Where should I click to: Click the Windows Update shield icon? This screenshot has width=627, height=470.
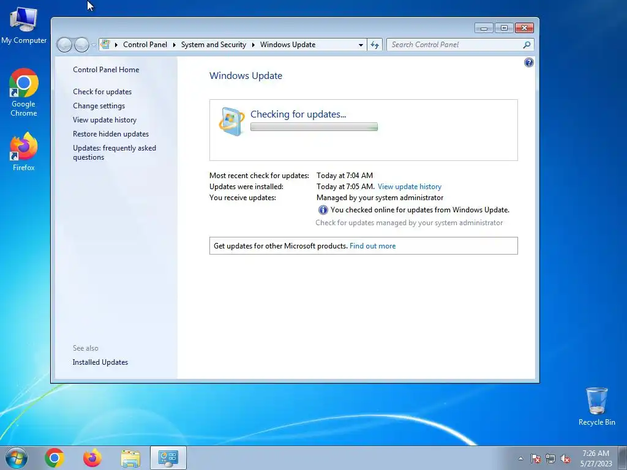[x=232, y=121]
